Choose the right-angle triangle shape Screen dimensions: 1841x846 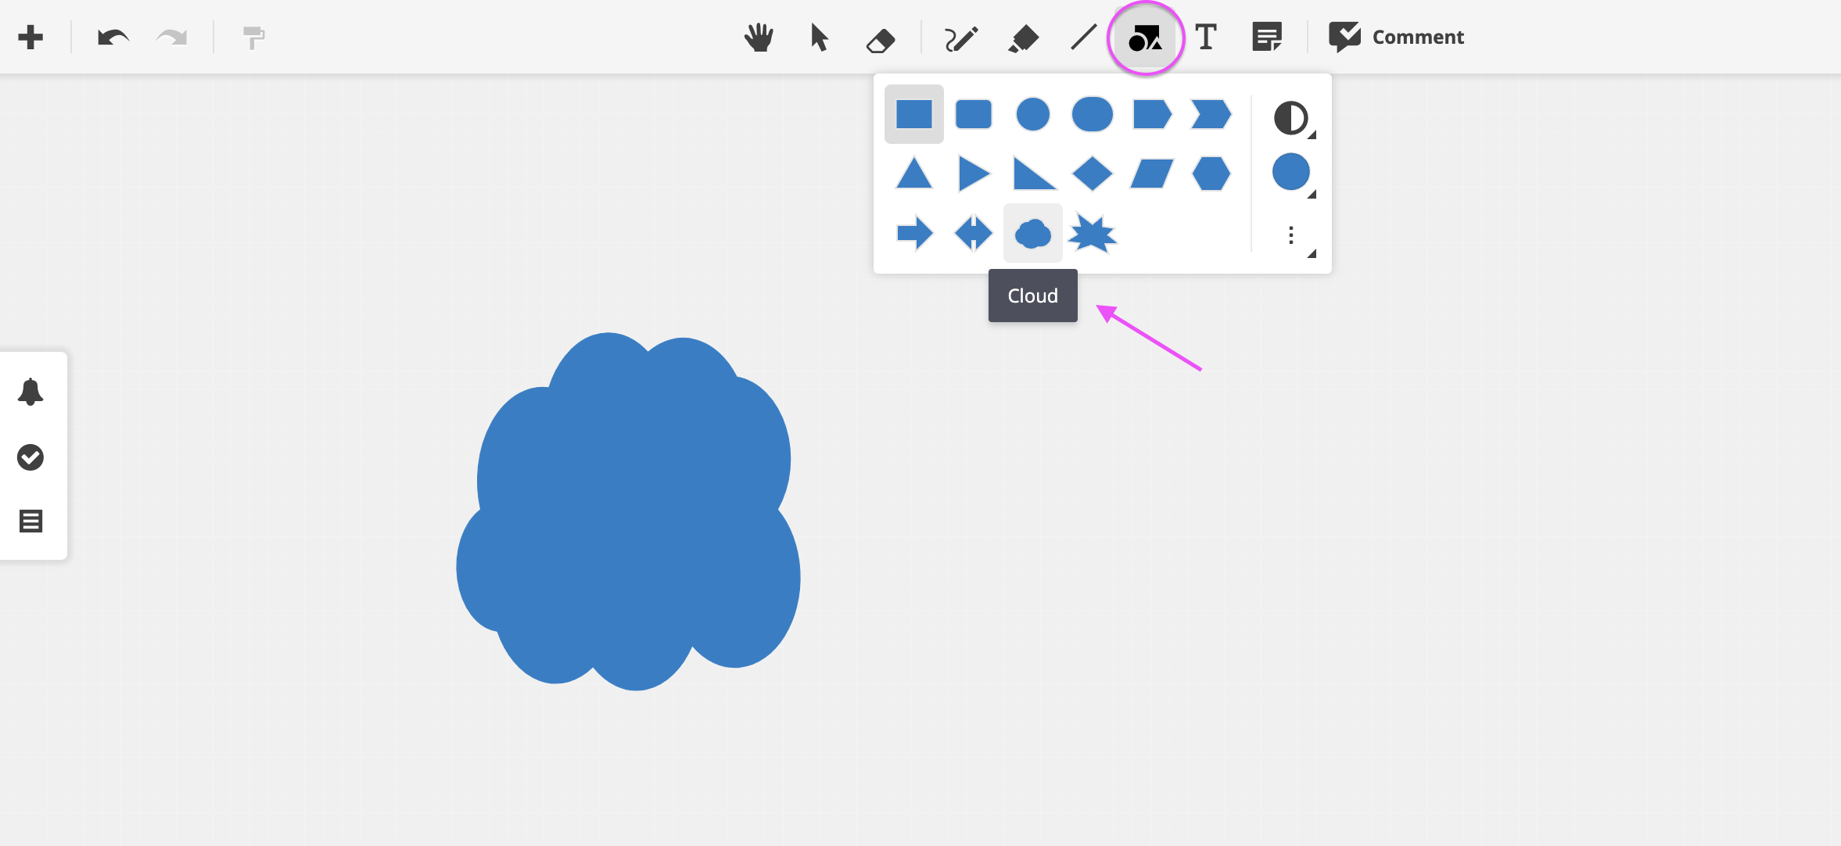[1034, 173]
